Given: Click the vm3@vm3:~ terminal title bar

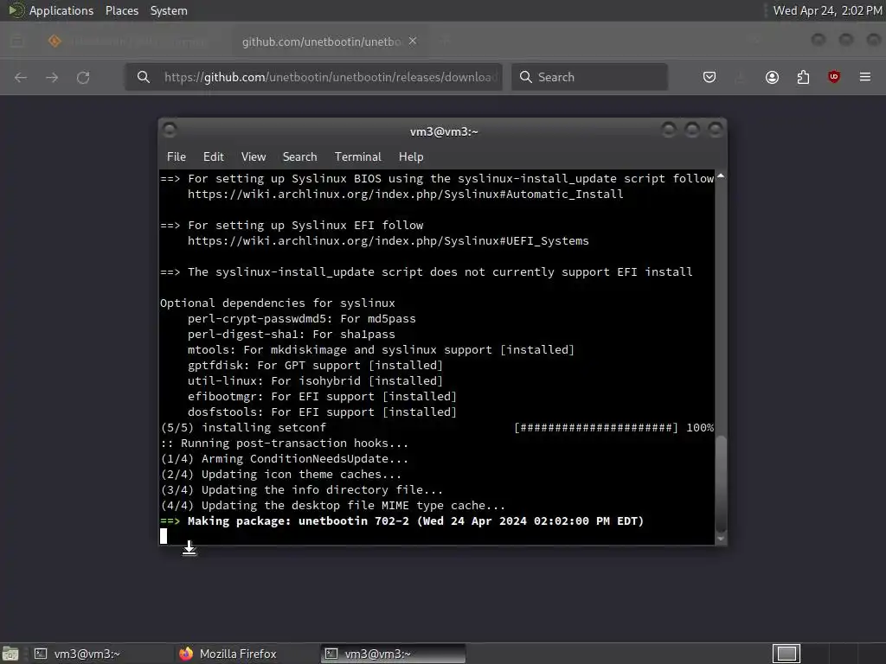Looking at the screenshot, I should coord(444,131).
